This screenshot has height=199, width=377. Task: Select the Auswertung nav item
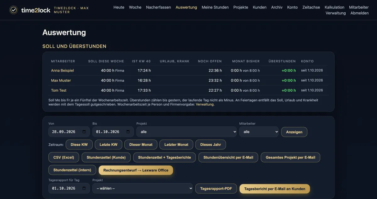[186, 7]
